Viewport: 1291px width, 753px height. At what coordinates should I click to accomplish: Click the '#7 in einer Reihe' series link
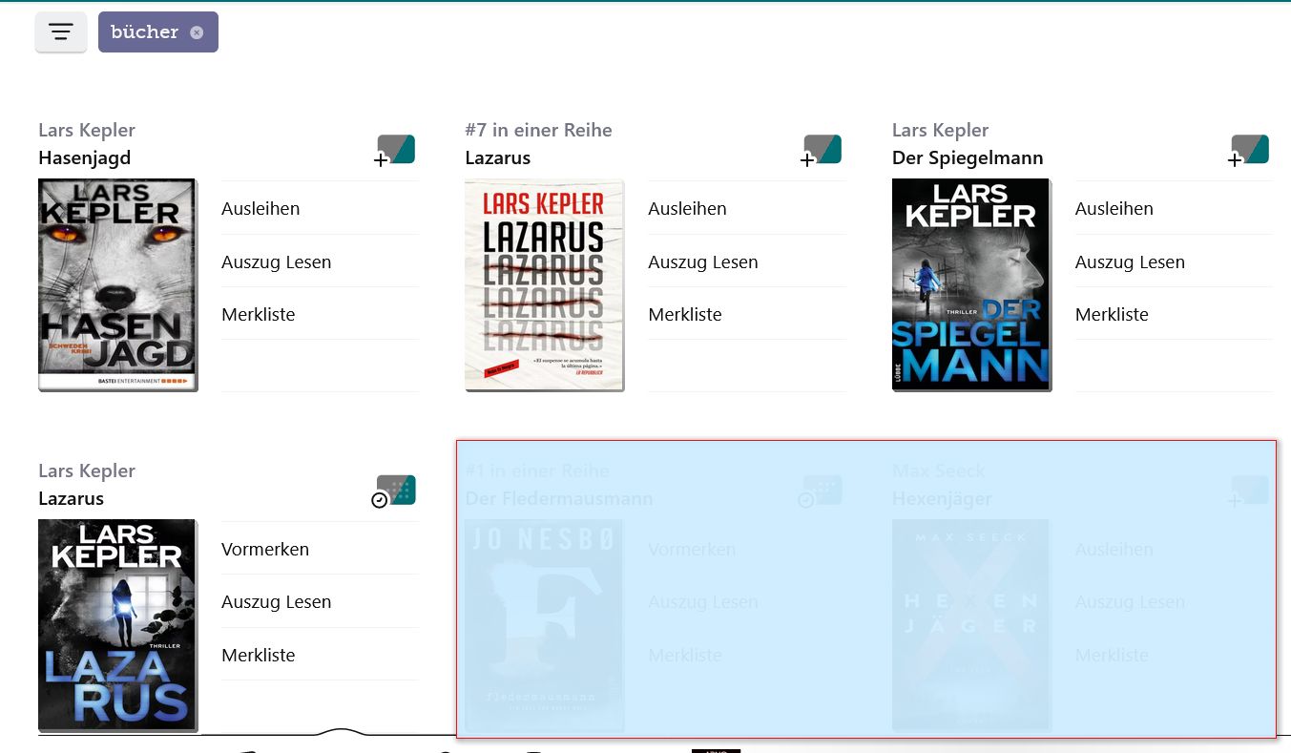539,130
